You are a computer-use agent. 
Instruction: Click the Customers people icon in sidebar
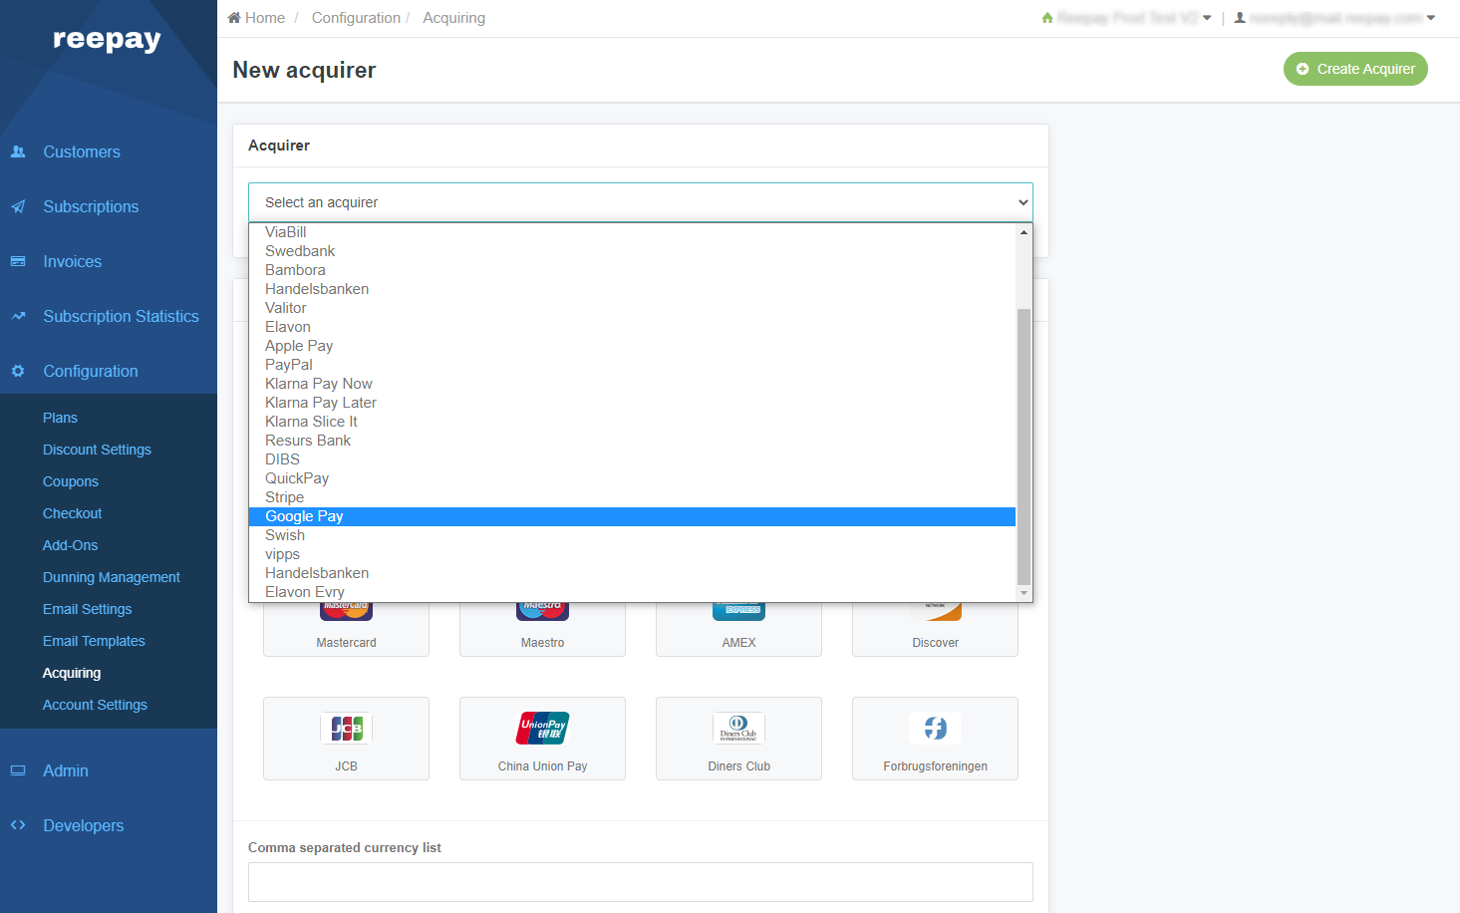click(x=18, y=152)
